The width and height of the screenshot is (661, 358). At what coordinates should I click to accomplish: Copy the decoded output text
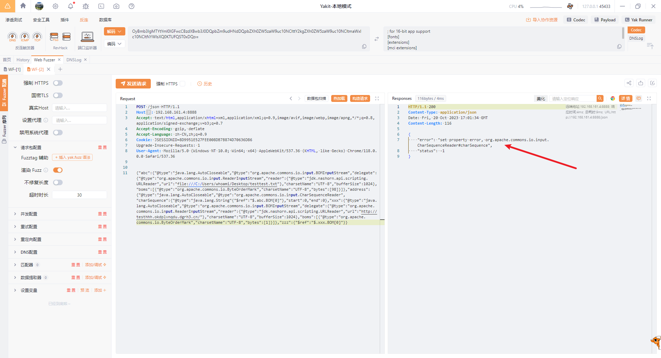[x=619, y=46]
